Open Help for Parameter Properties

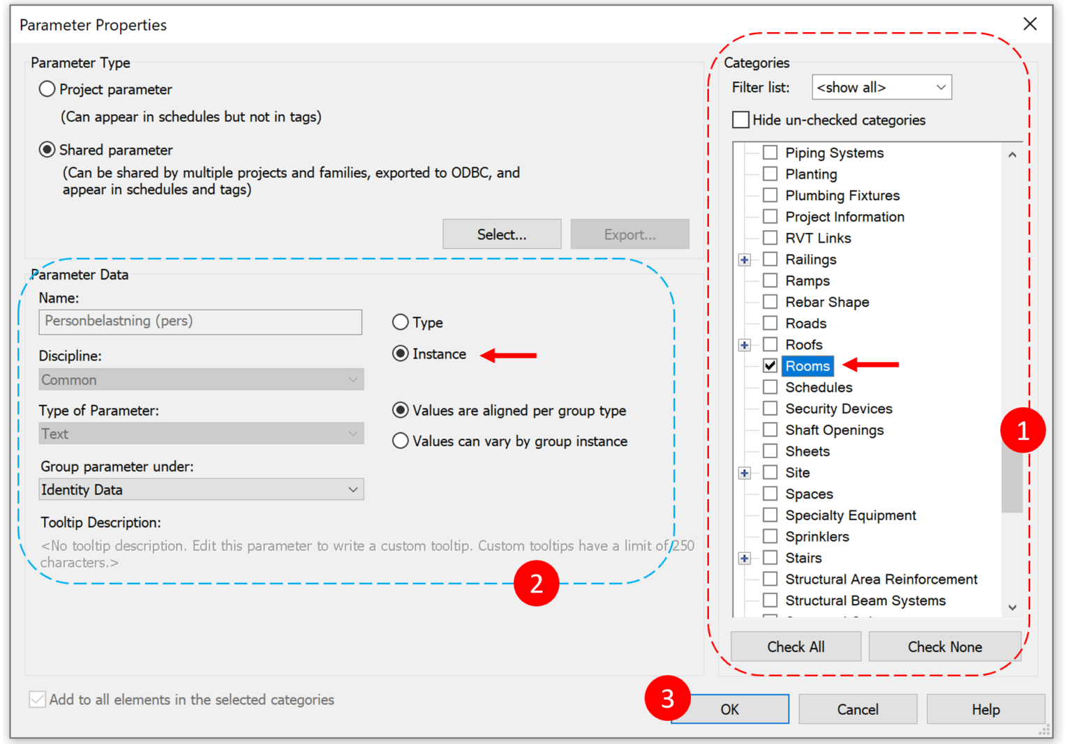(985, 709)
